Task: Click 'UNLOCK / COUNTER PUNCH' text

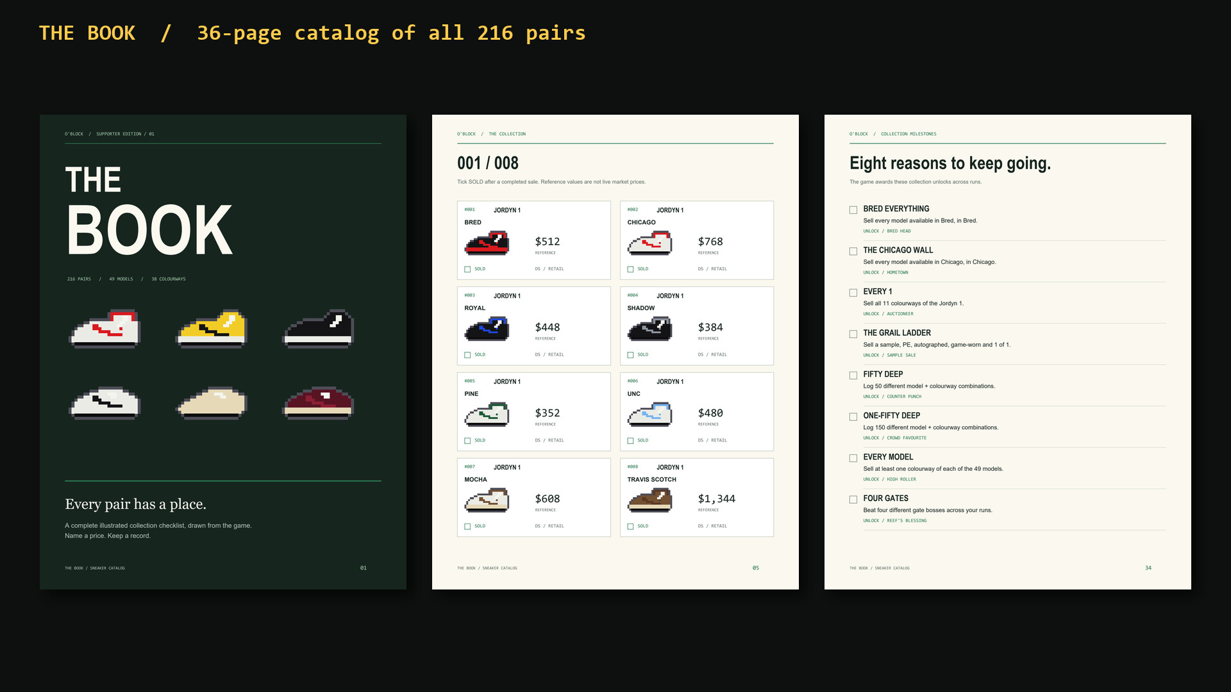Action: tap(892, 397)
